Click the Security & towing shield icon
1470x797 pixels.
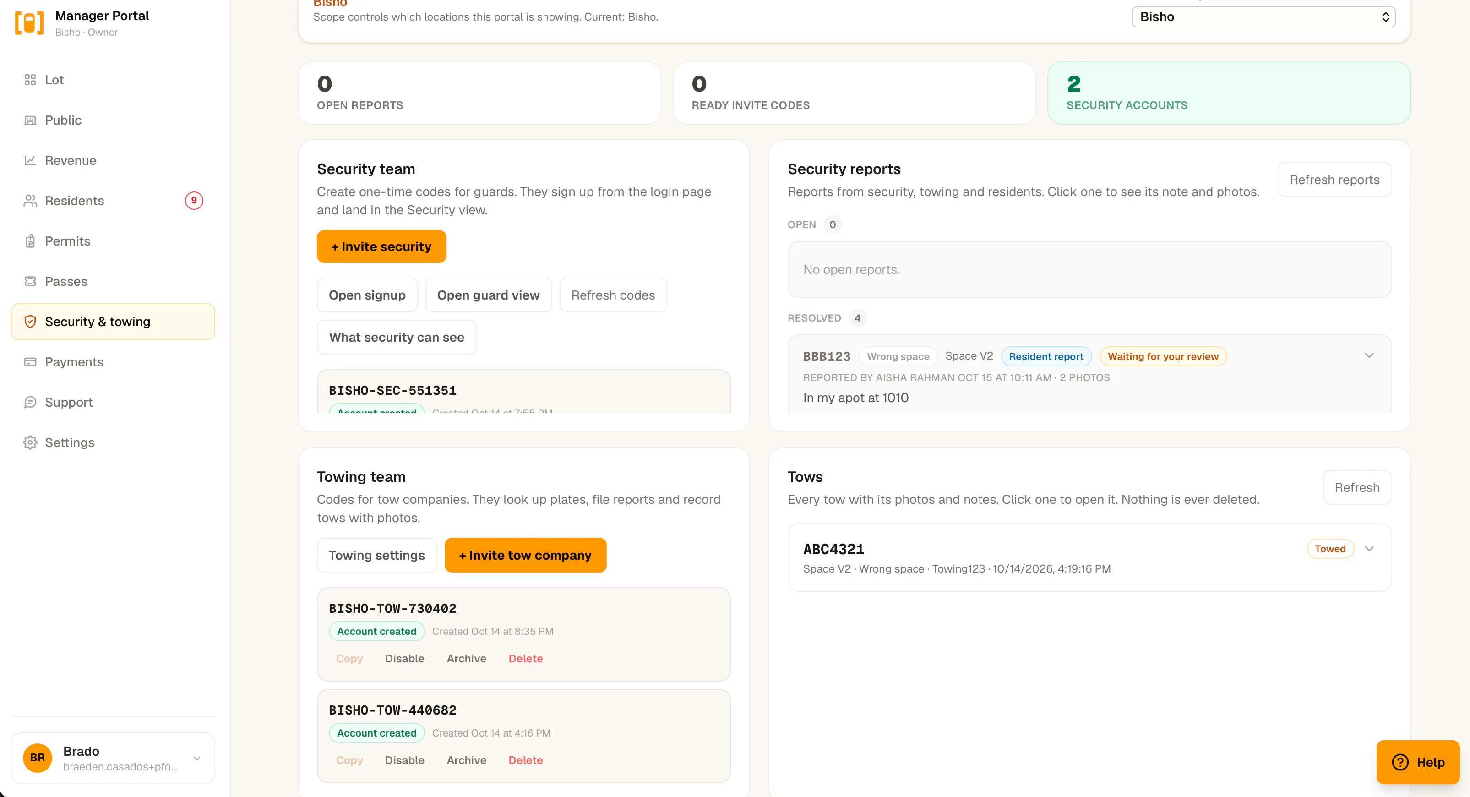coord(30,322)
